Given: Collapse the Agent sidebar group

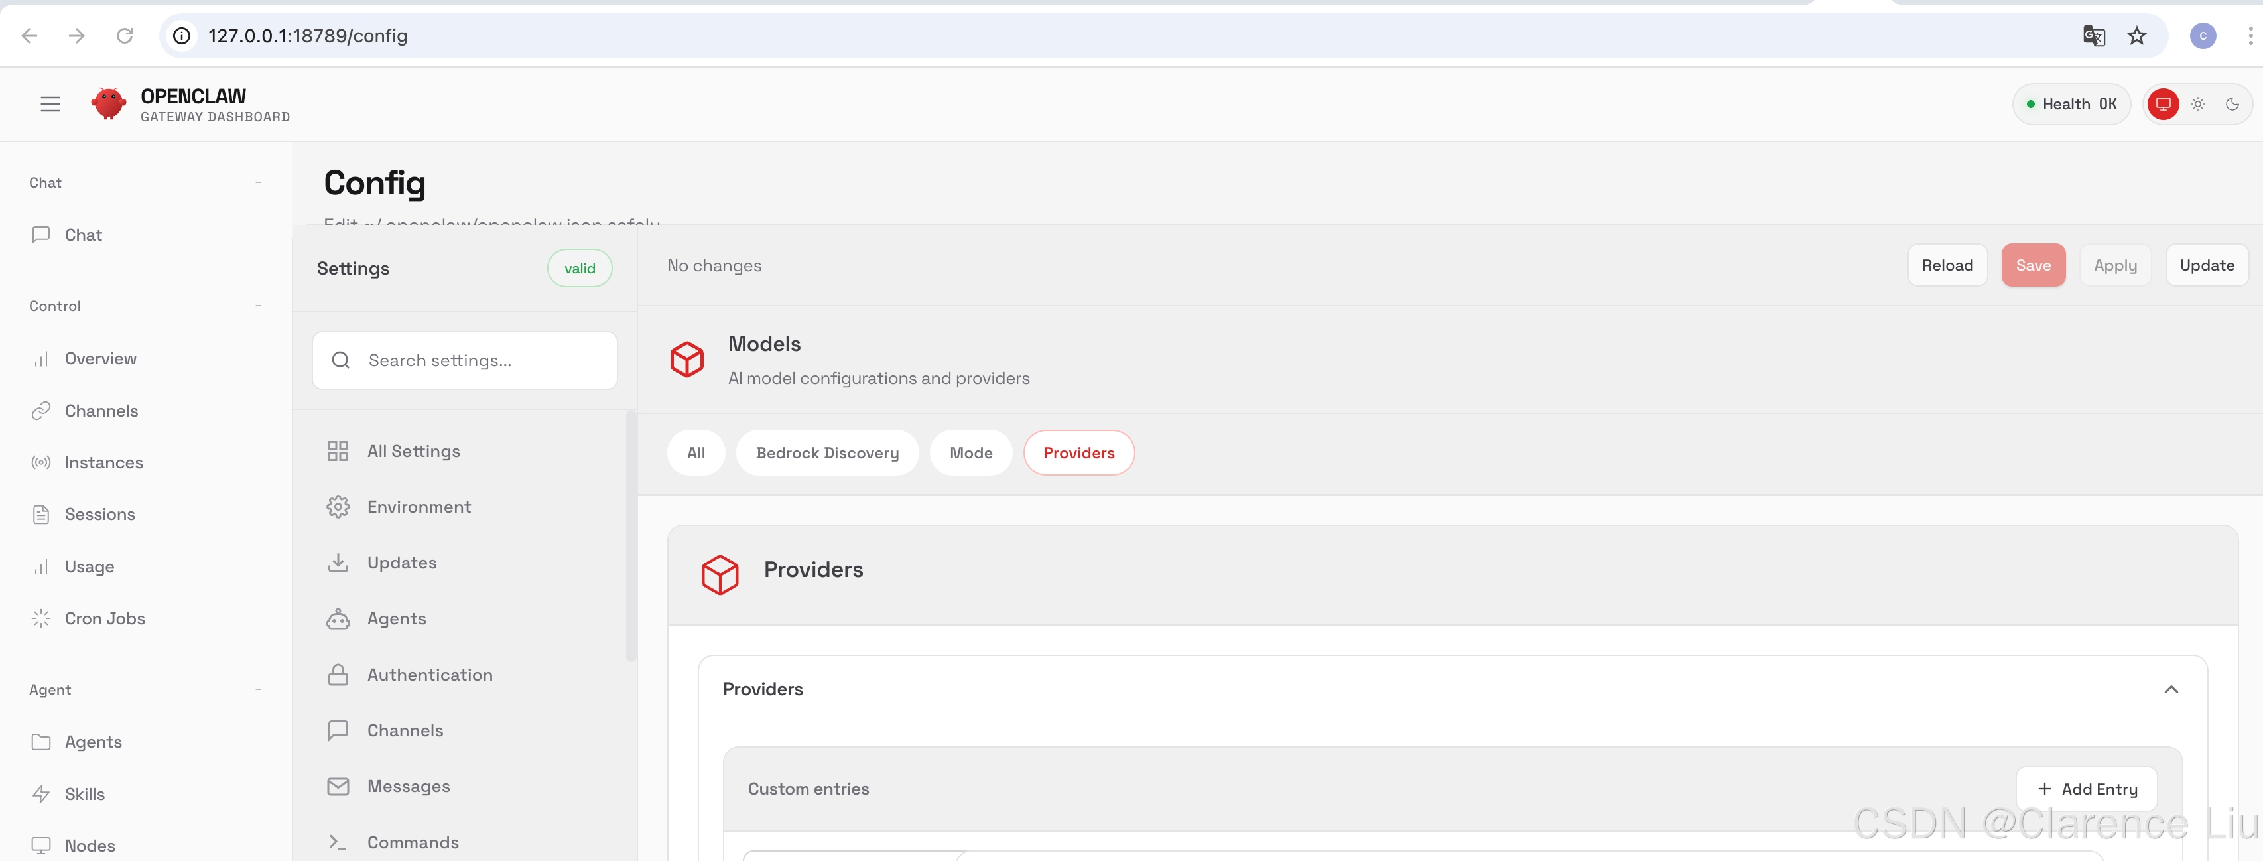Looking at the screenshot, I should point(258,690).
